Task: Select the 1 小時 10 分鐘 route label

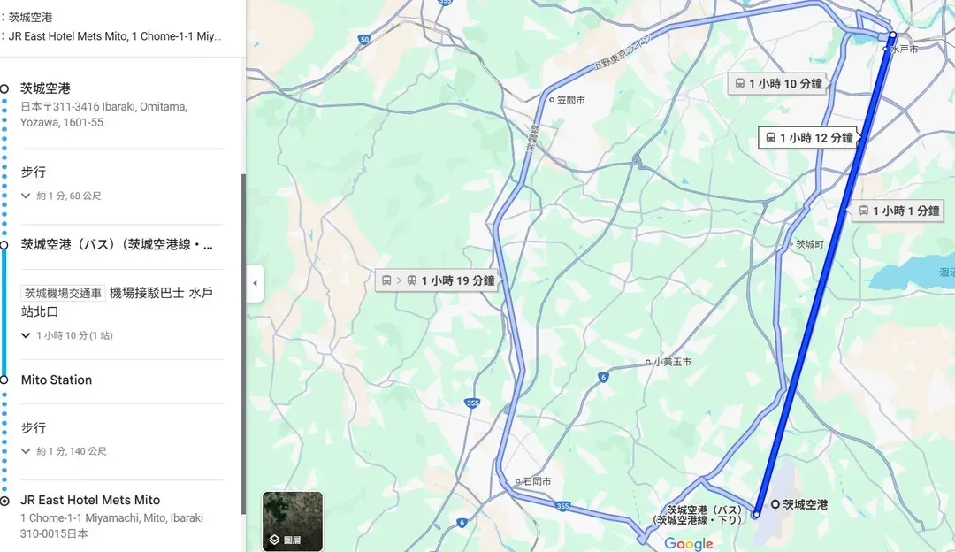Action: pos(778,83)
